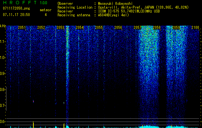Click the date stamp 07.11.17 20:50
The image size is (202, 128).
[x=16, y=15]
